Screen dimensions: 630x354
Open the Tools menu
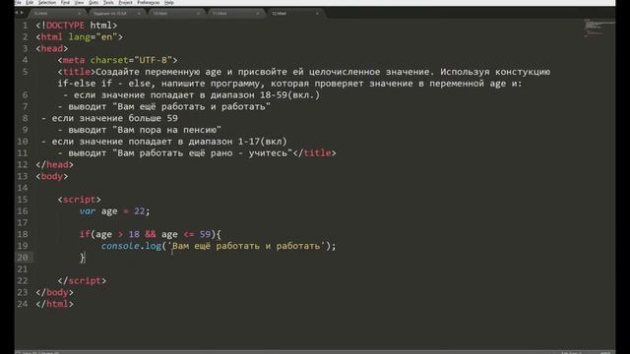[108, 2]
